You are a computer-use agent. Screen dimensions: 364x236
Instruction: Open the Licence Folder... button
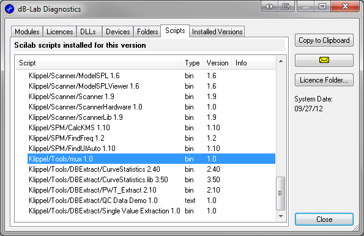point(324,80)
